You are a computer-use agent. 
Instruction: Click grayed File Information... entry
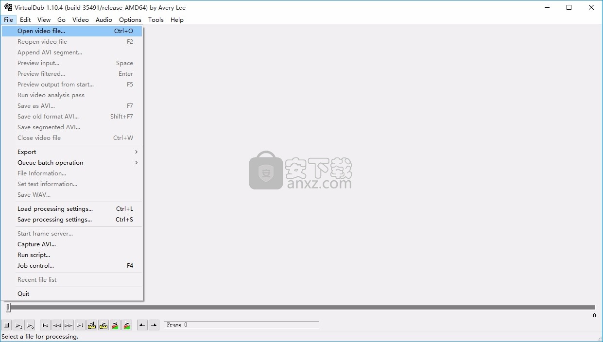coord(72,173)
